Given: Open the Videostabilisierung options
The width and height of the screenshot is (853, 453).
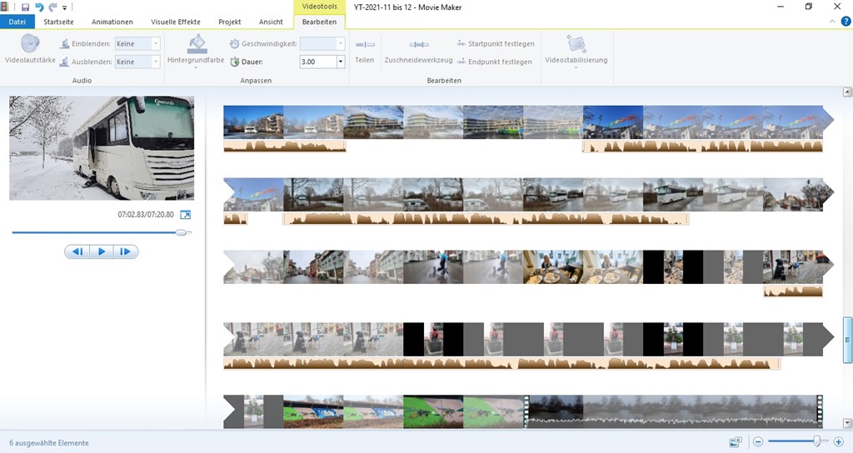Looking at the screenshot, I should [x=576, y=45].
